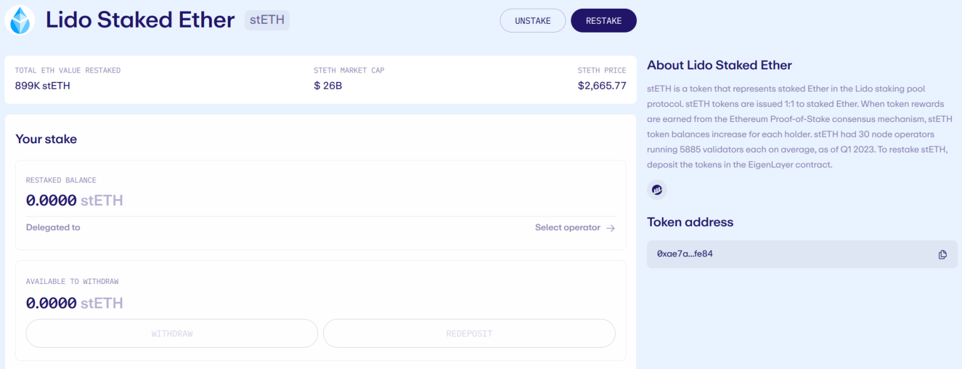Image resolution: width=962 pixels, height=369 pixels.
Task: Click the stETH ticker badge
Action: [267, 20]
